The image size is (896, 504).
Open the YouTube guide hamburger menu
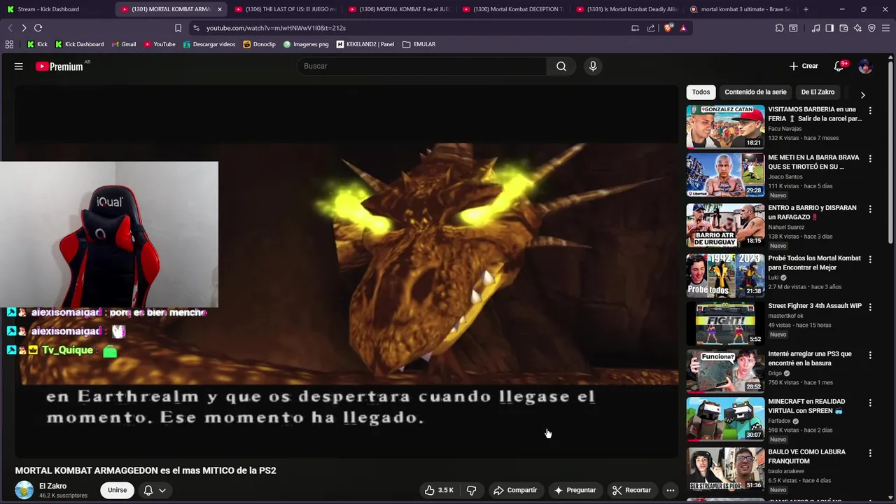[19, 66]
